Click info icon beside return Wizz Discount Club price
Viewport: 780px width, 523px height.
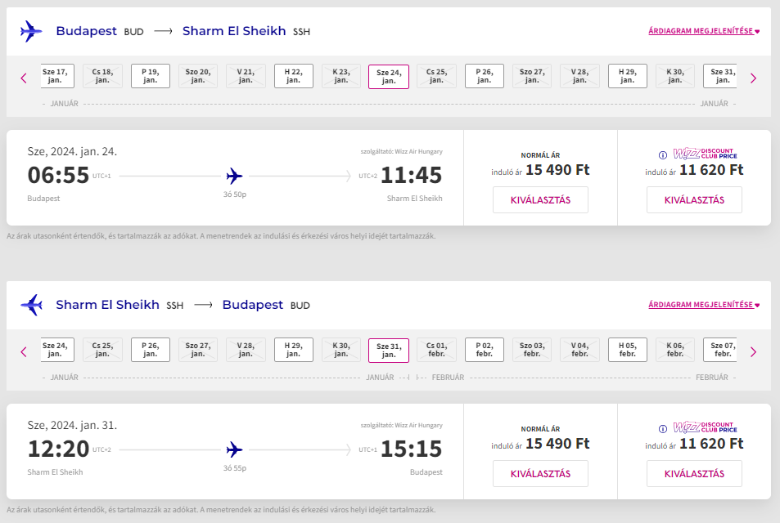[x=663, y=428]
